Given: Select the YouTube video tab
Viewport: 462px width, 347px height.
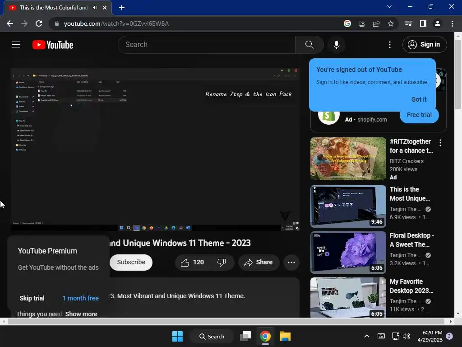Looking at the screenshot, I should [x=54, y=8].
